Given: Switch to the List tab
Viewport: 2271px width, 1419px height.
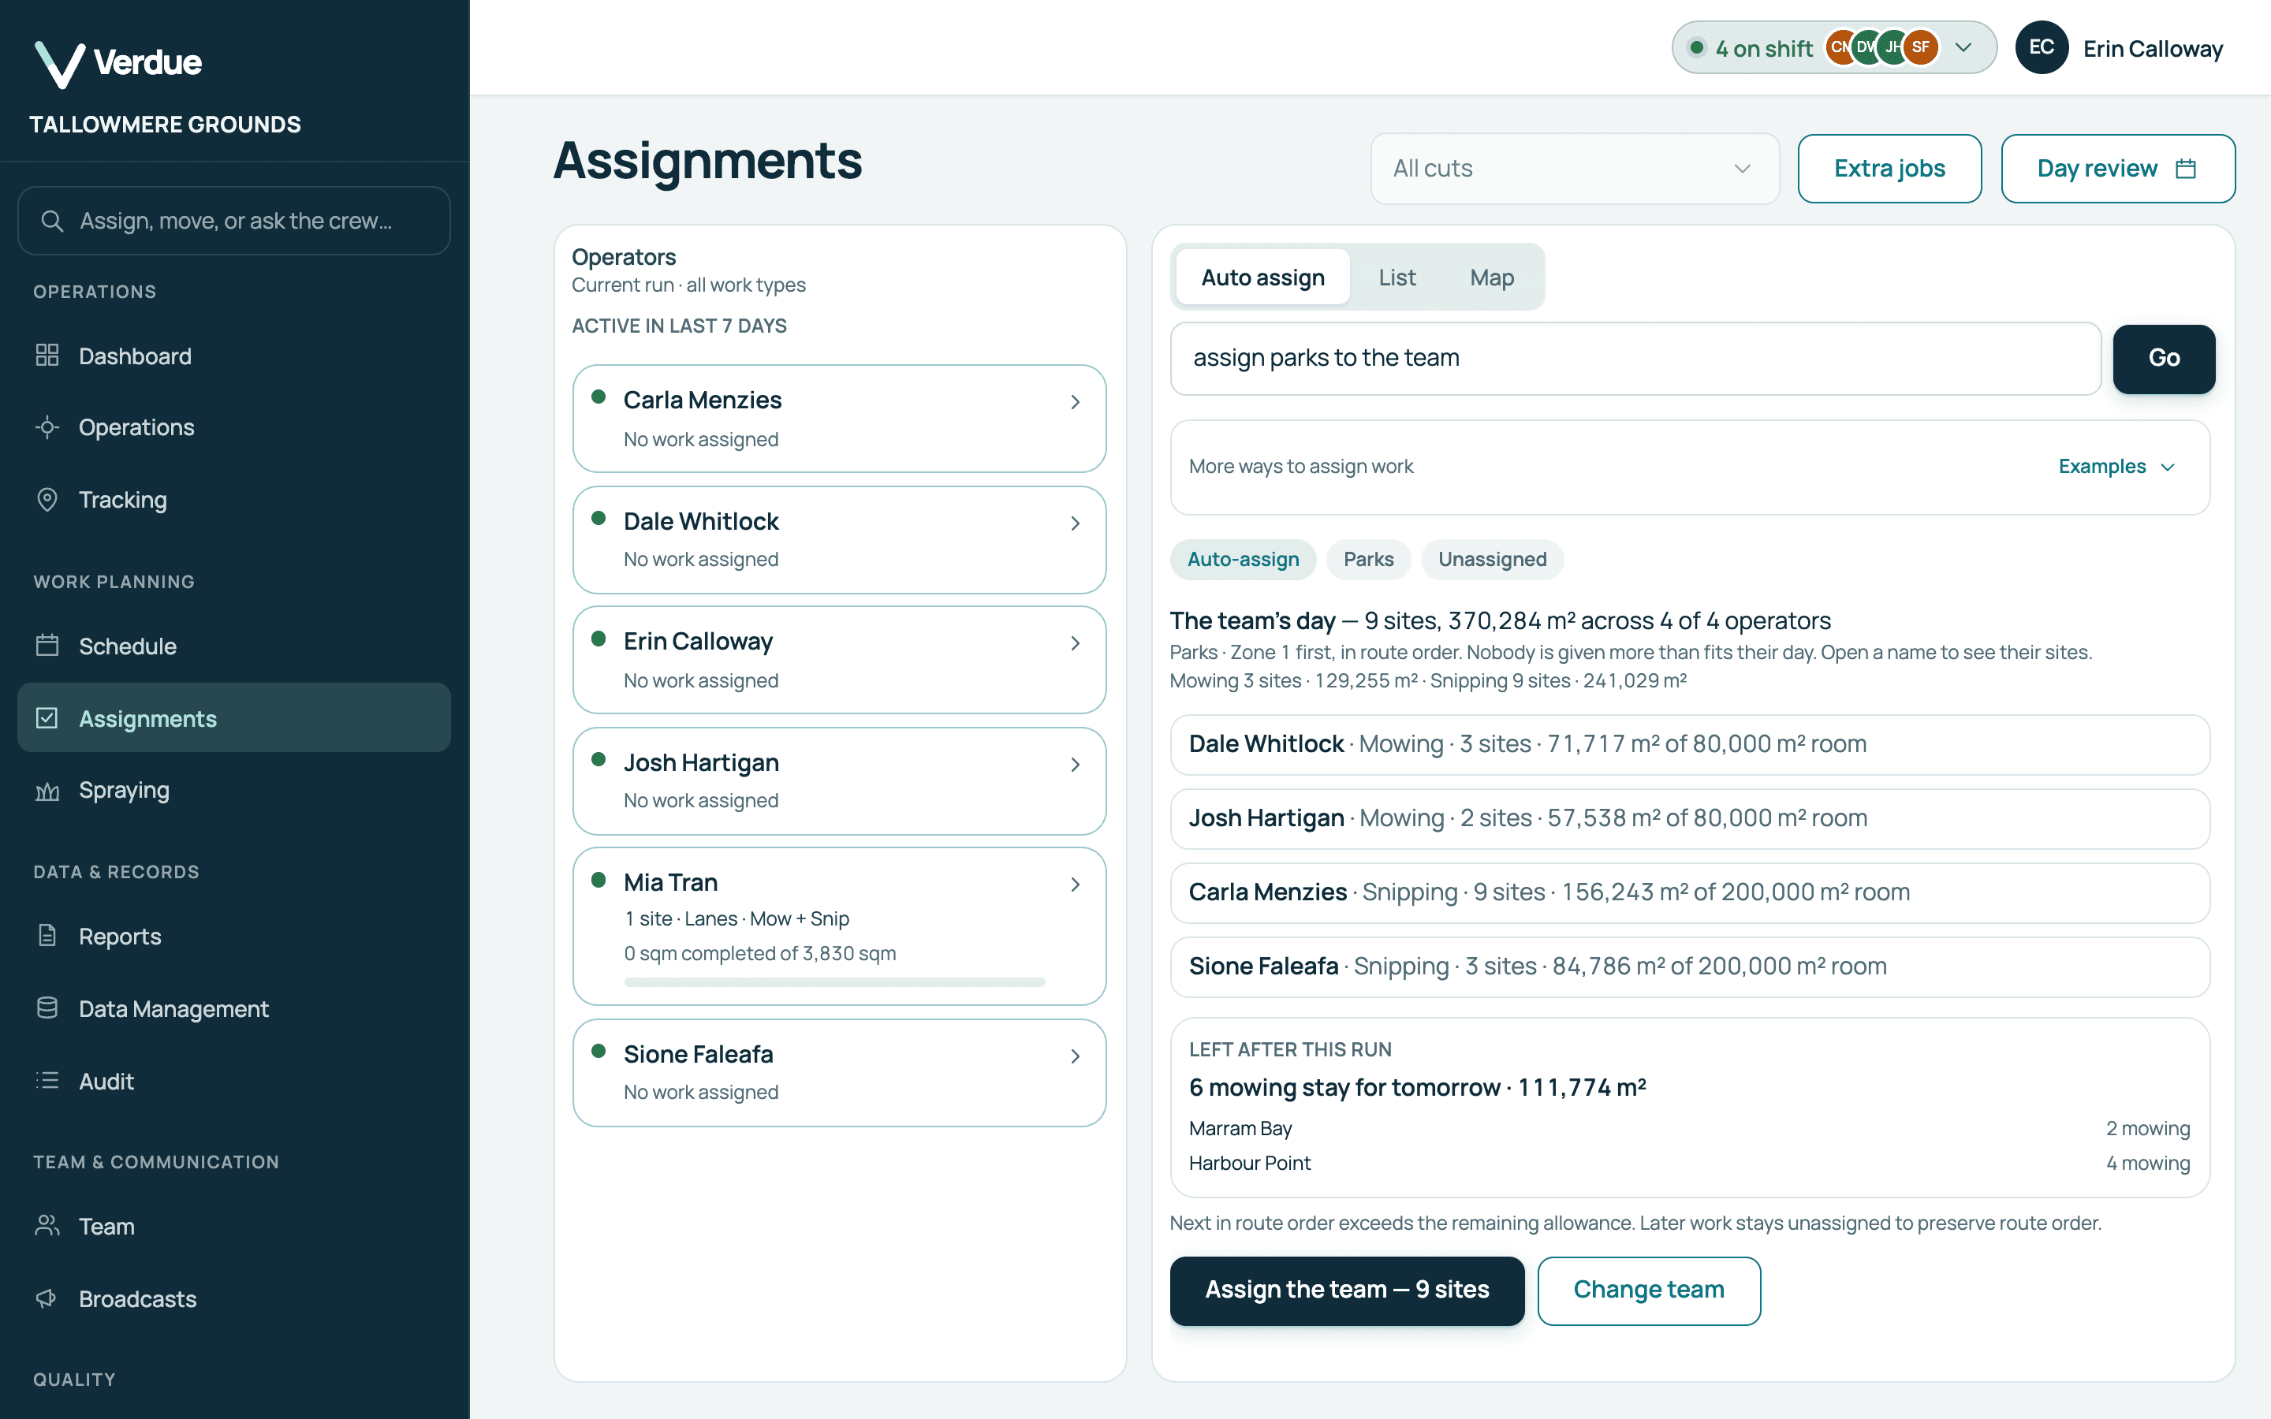Looking at the screenshot, I should click(1397, 277).
